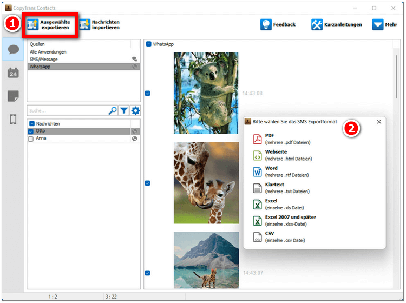Click the 14:43:07 message timestamp
This screenshot has height=303, width=406.
click(253, 273)
